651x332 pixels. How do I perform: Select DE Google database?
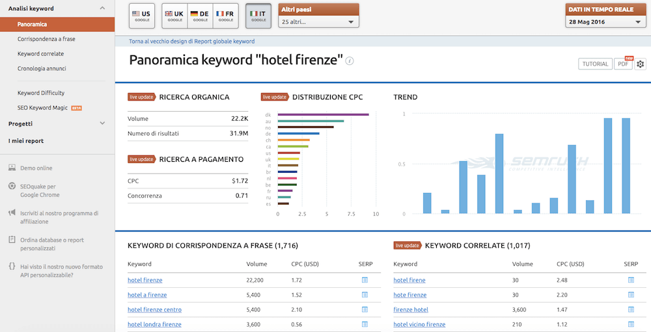coord(200,16)
